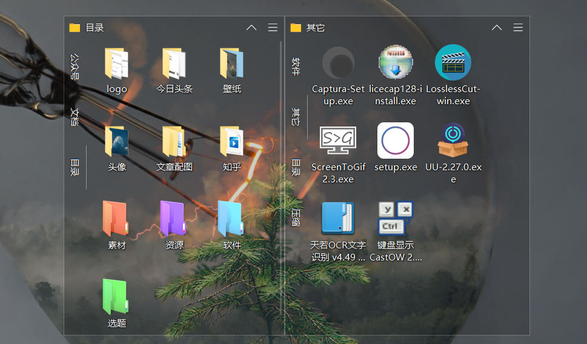Open the green 选题 folder
The height and width of the screenshot is (344, 587).
(x=116, y=297)
